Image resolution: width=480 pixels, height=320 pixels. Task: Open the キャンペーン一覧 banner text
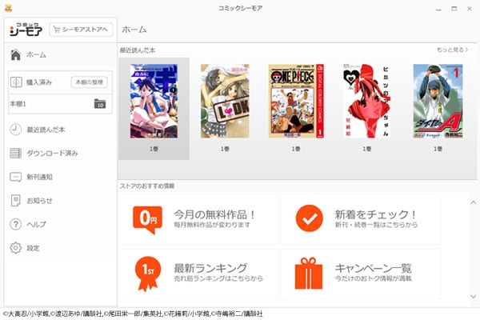pos(374,268)
